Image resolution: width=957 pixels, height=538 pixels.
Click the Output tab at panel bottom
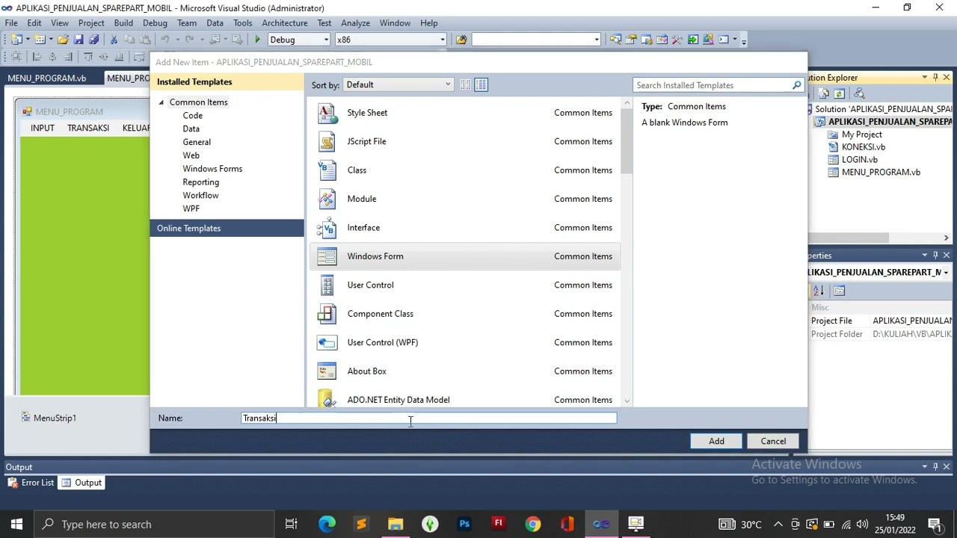[x=81, y=483]
